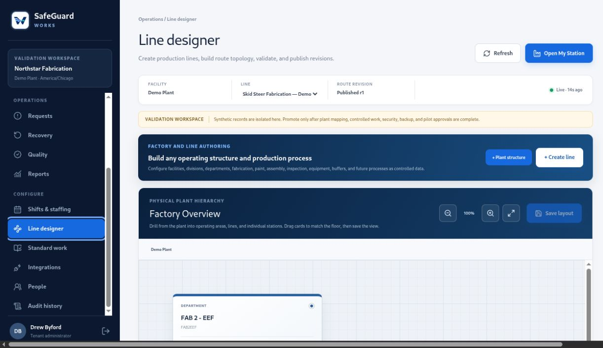
Task: Click the Demo Plant facility value
Action: point(161,93)
